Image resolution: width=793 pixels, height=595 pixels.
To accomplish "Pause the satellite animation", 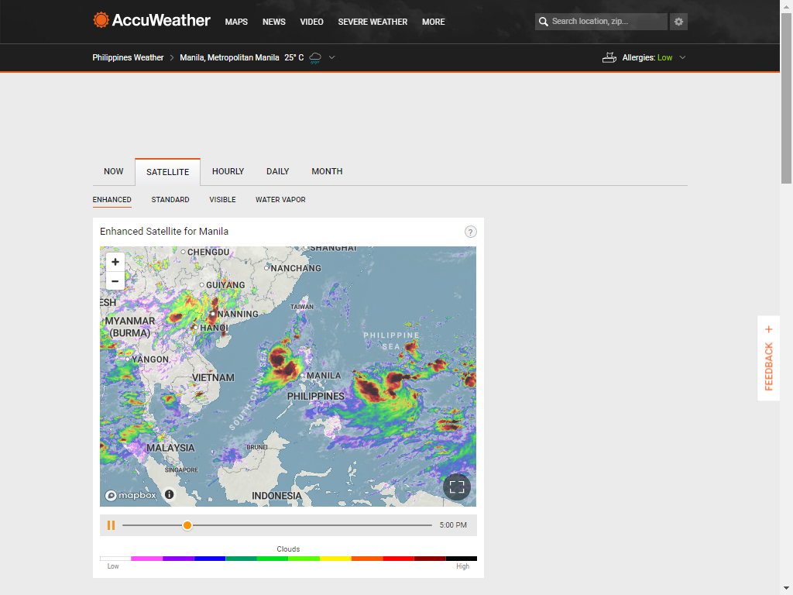I will pos(112,525).
